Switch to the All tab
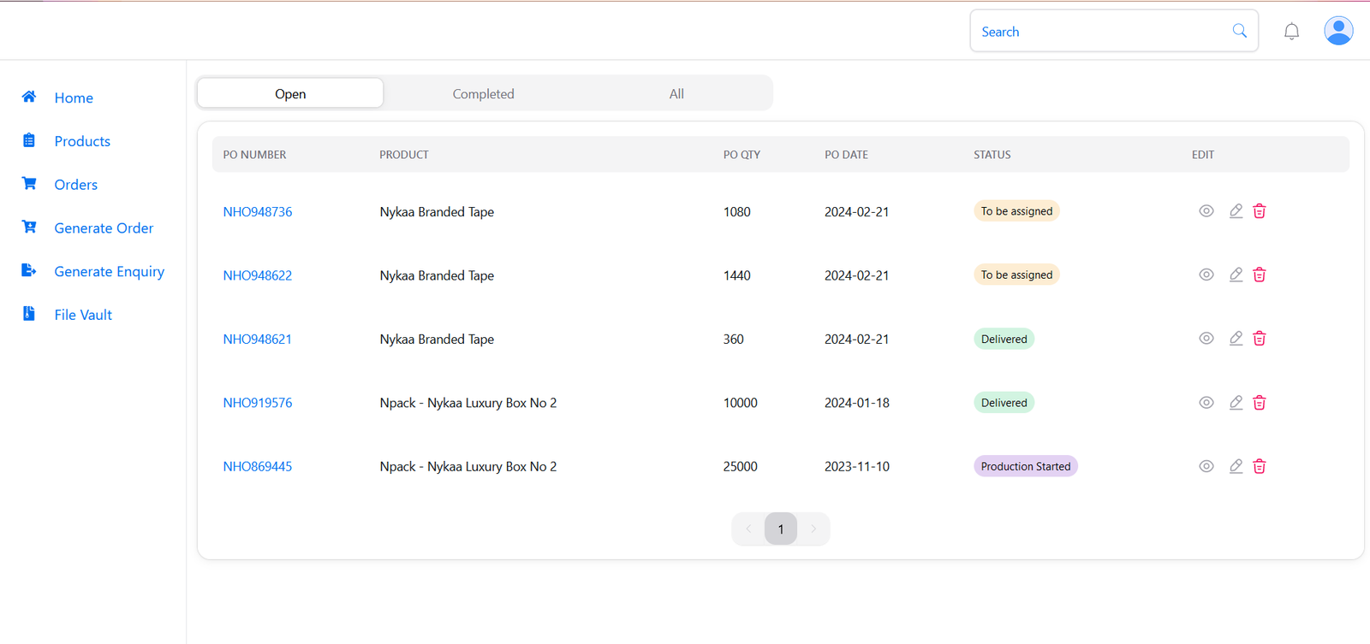Image resolution: width=1370 pixels, height=644 pixels. [676, 93]
